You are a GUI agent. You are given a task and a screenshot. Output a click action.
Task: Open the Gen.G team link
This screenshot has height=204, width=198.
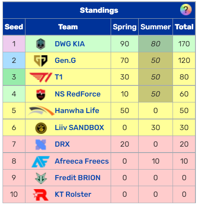pos(65,60)
